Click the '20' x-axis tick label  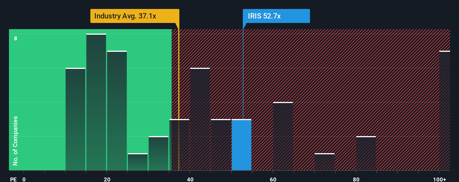pyautogui.click(x=107, y=179)
